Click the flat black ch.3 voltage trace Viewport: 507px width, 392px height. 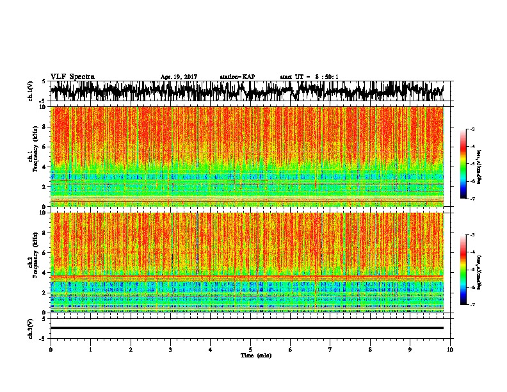pos(247,328)
